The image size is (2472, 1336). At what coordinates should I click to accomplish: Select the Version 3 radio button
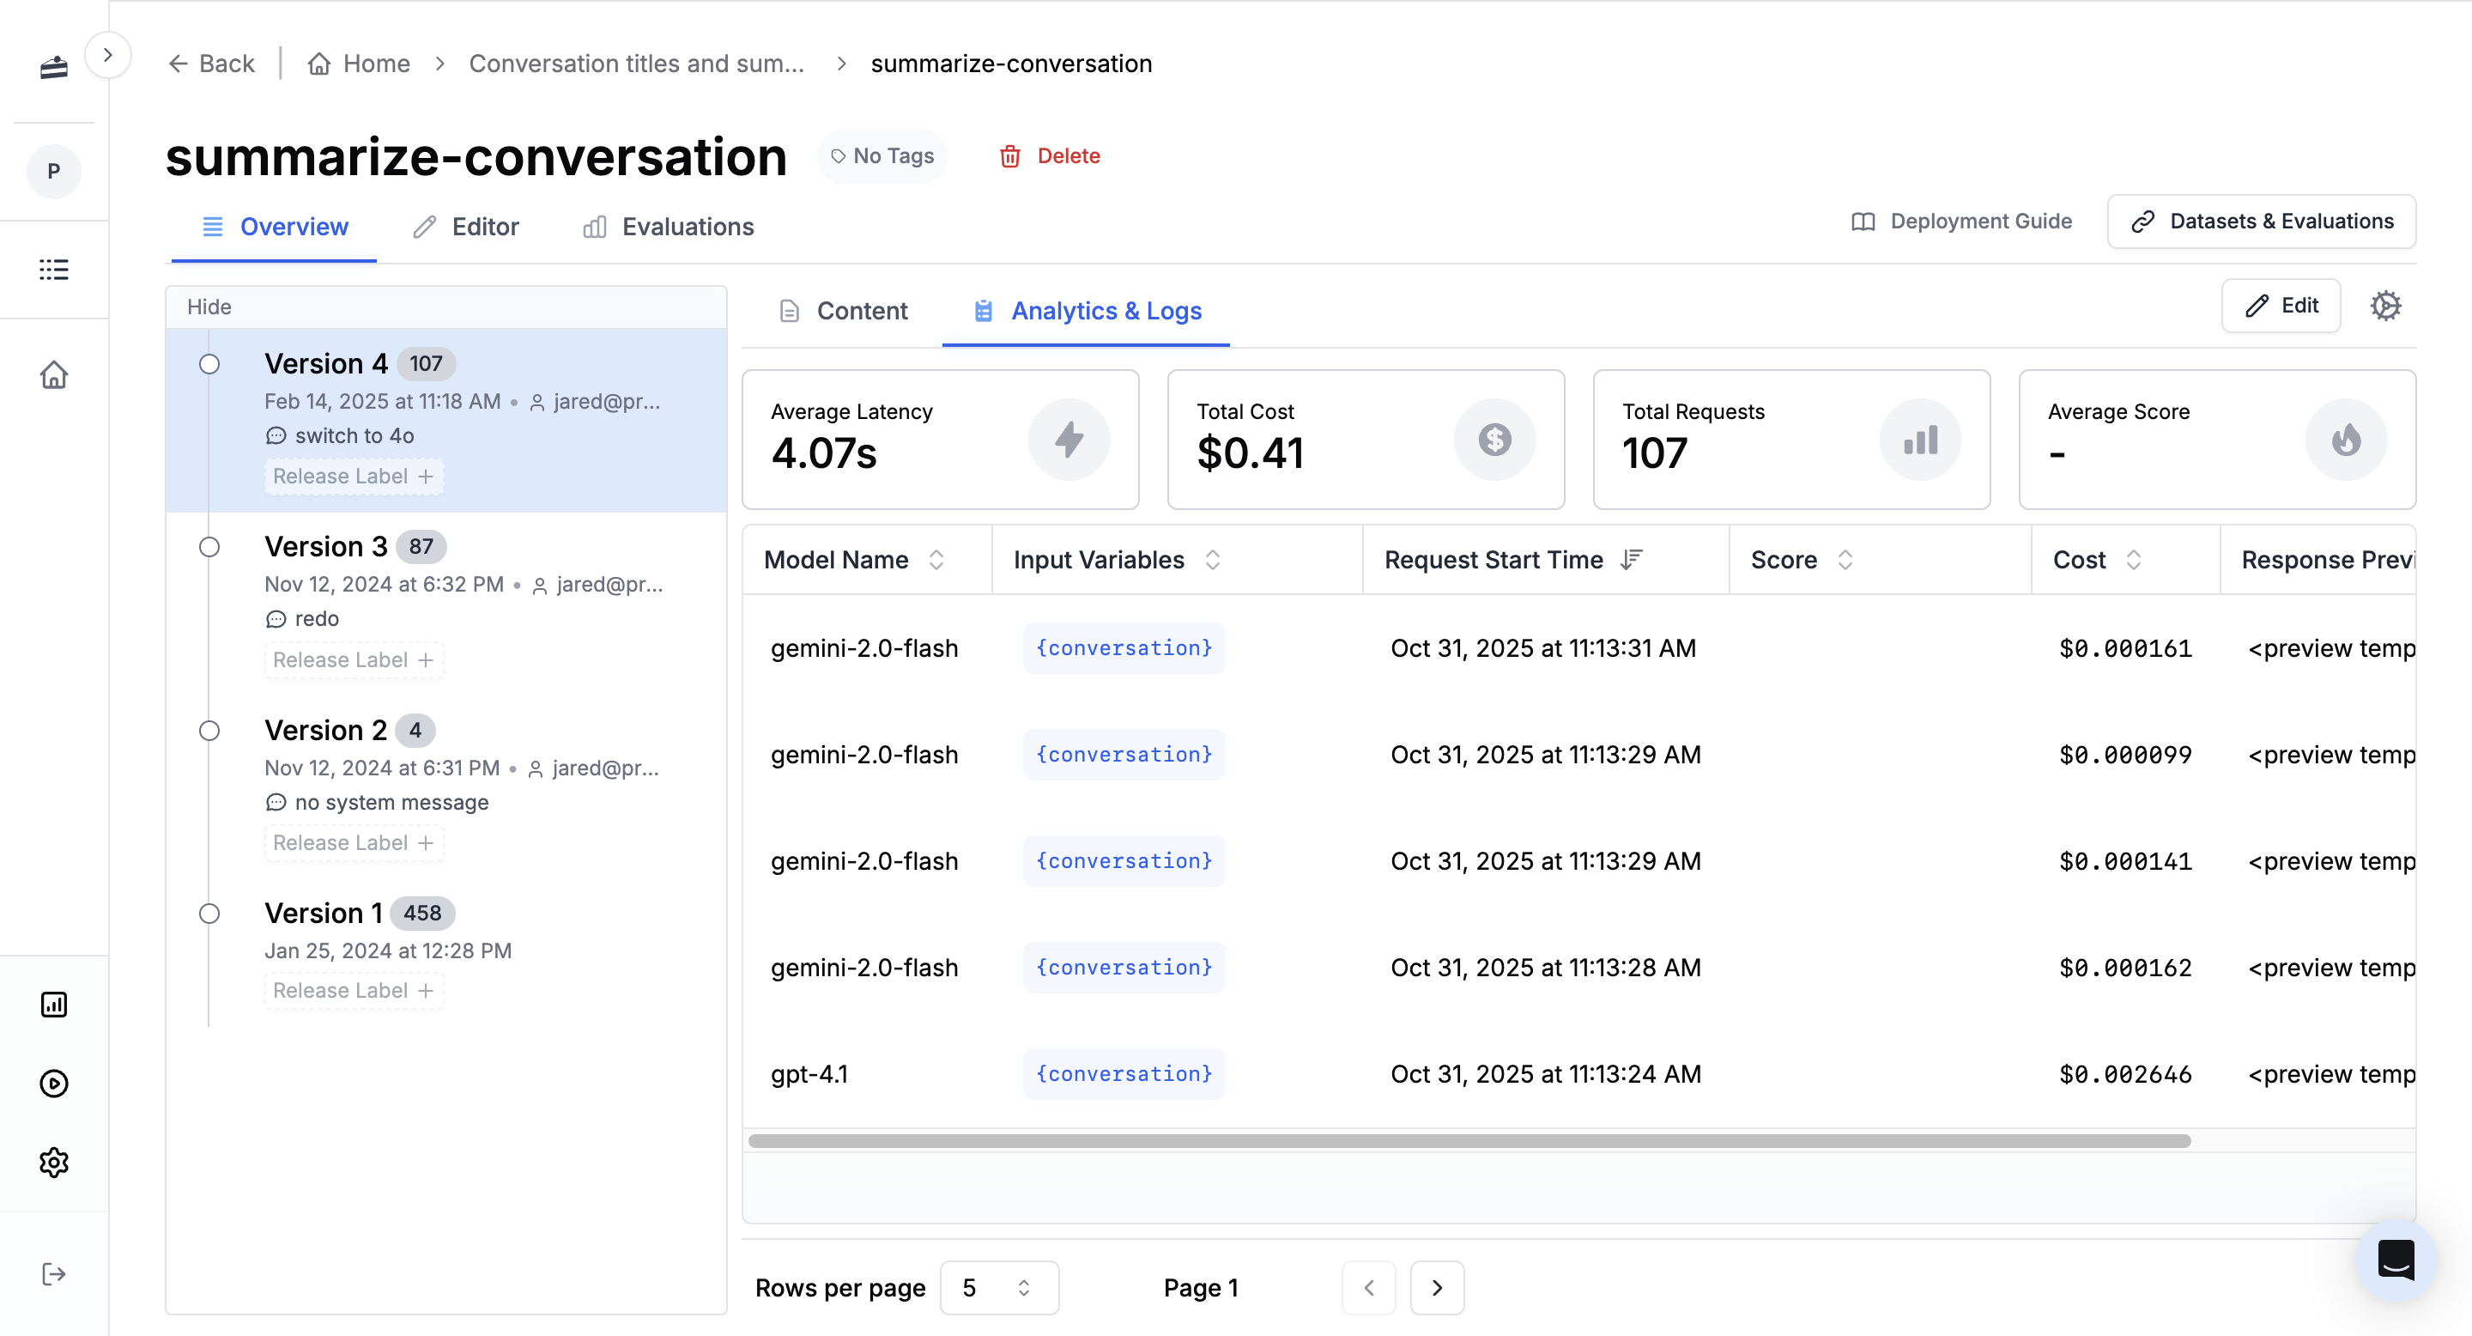point(209,547)
